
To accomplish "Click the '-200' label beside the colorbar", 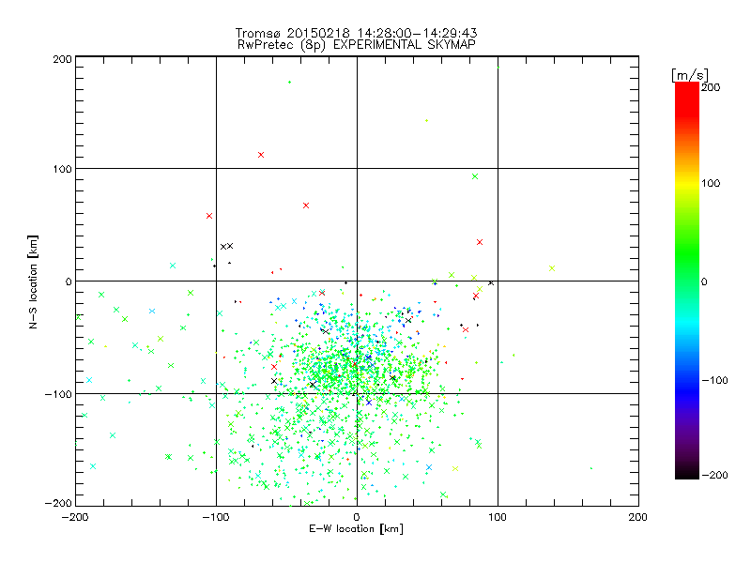I will [x=714, y=475].
